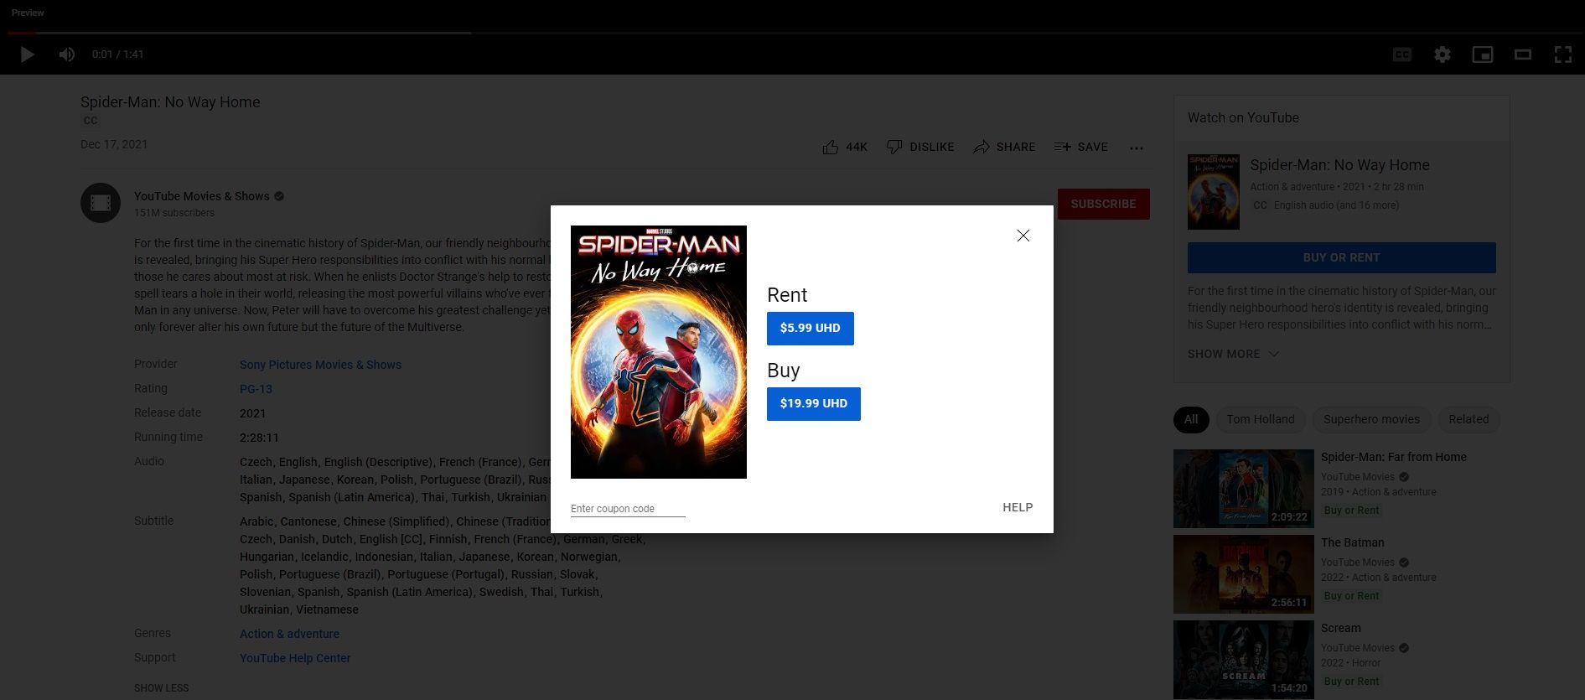Close the rent or buy dialog
The height and width of the screenshot is (700, 1585).
tap(1023, 236)
